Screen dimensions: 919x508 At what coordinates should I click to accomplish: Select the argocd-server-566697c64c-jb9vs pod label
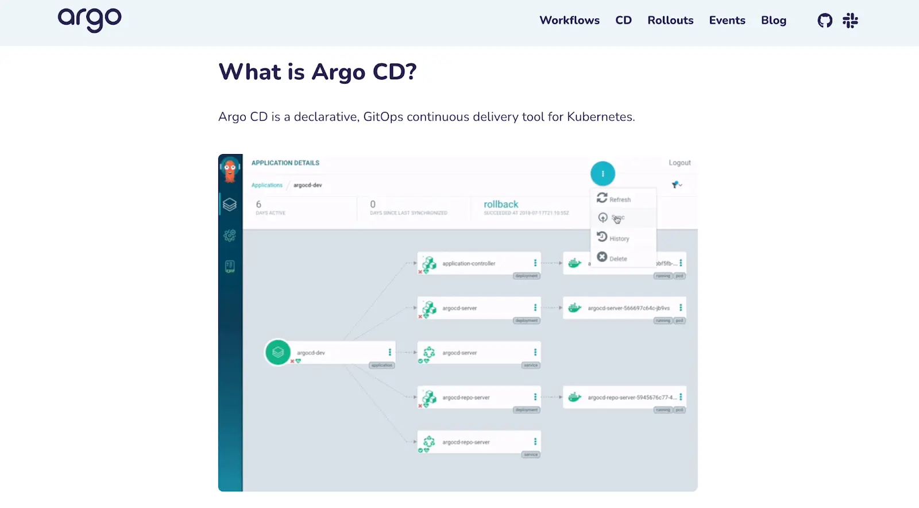(x=628, y=308)
